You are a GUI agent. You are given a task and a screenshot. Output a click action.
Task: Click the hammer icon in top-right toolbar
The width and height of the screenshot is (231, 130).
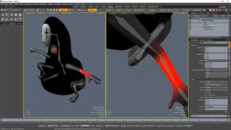pyautogui.click(x=204, y=10)
